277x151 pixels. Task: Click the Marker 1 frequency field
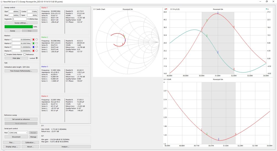[x=22, y=40]
